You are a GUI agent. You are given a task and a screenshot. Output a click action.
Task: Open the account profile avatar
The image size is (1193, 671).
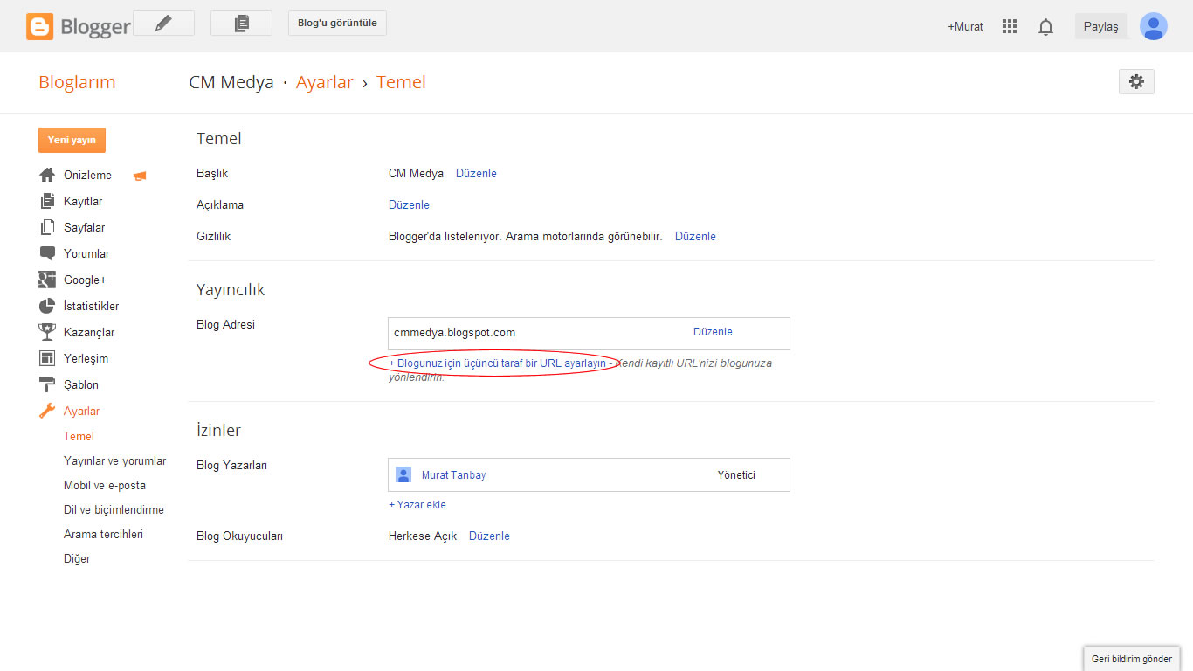click(1153, 26)
